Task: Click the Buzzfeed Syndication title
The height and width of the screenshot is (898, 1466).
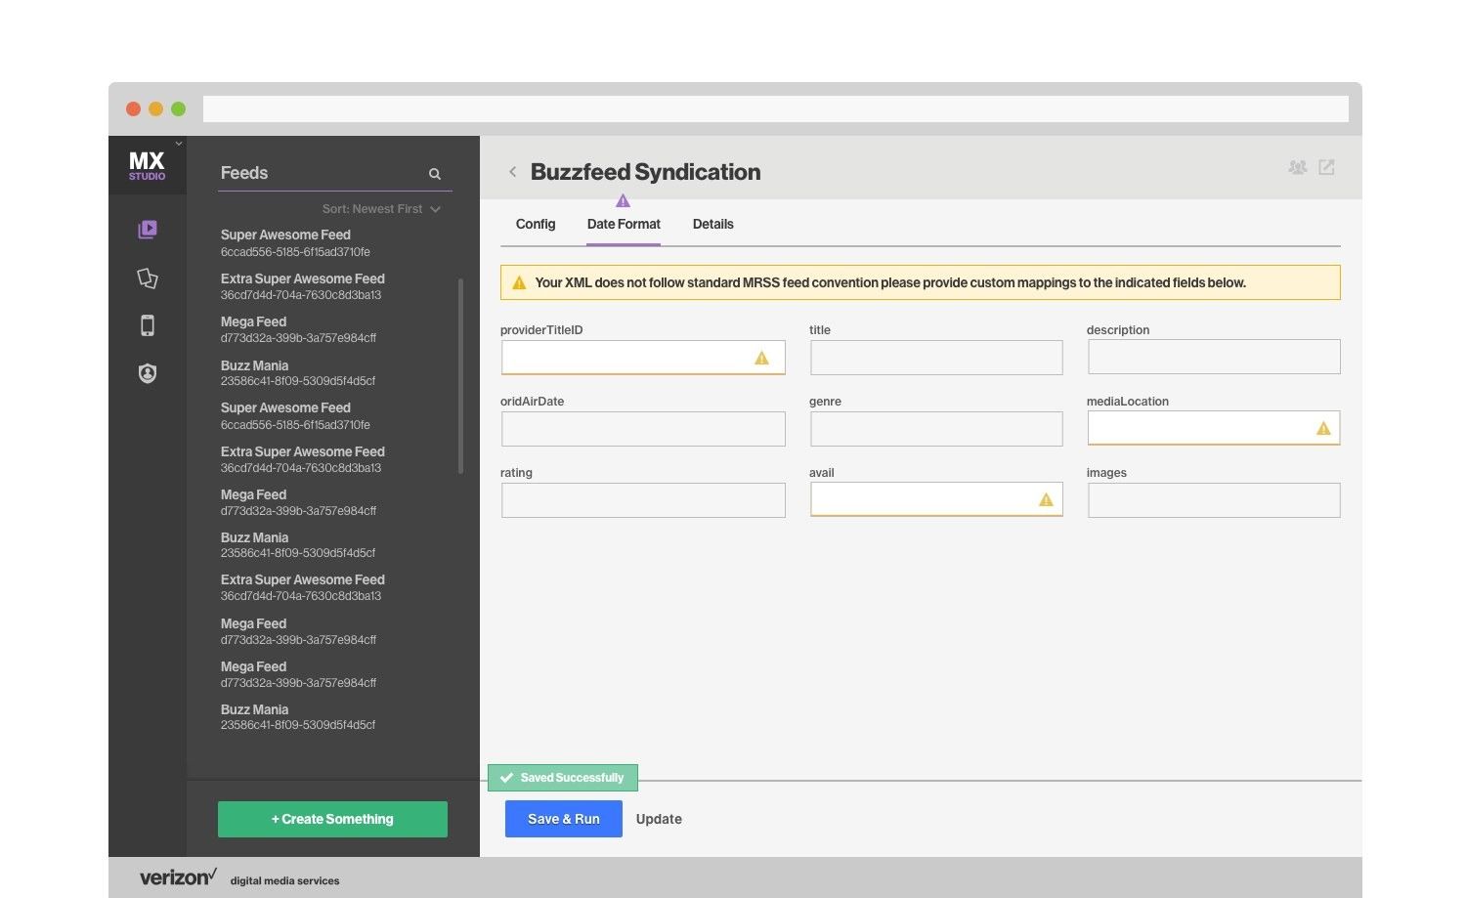Action: [x=645, y=172]
